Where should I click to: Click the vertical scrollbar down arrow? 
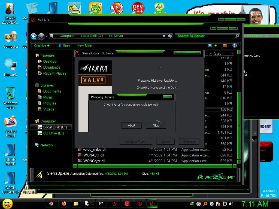click(x=239, y=162)
